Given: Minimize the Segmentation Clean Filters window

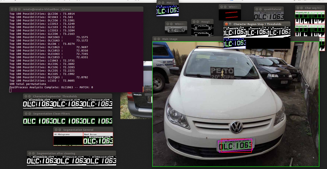Looking at the screenshot, I should pyautogui.click(x=29, y=113).
